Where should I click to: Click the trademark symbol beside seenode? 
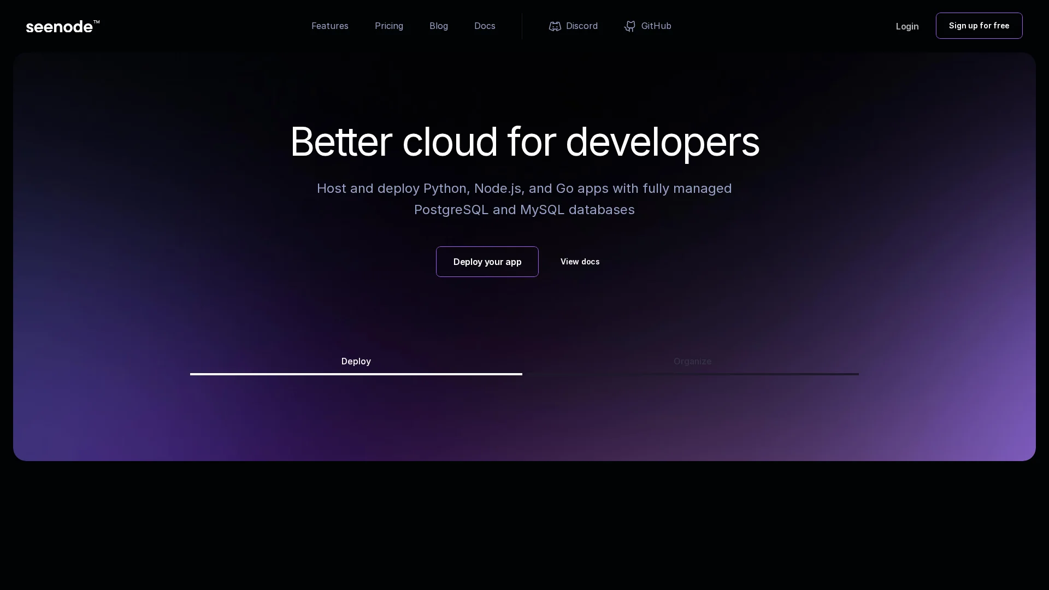click(x=97, y=22)
